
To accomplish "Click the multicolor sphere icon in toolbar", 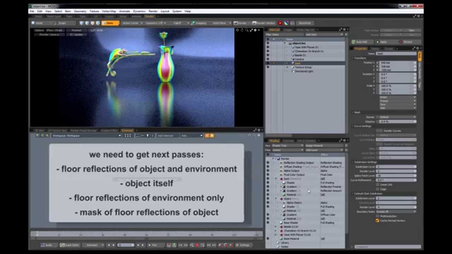I will coord(286,23).
